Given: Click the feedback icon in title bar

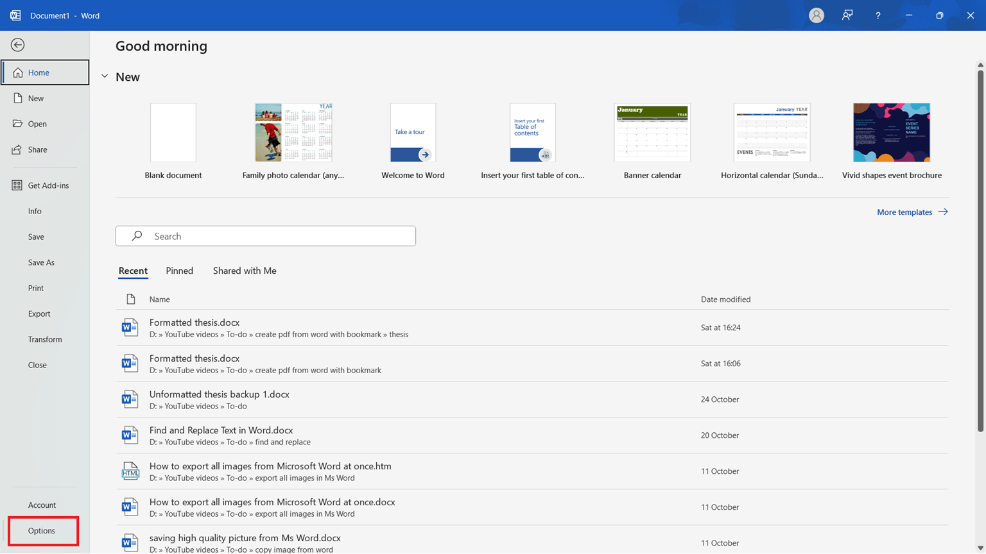Looking at the screenshot, I should [847, 15].
